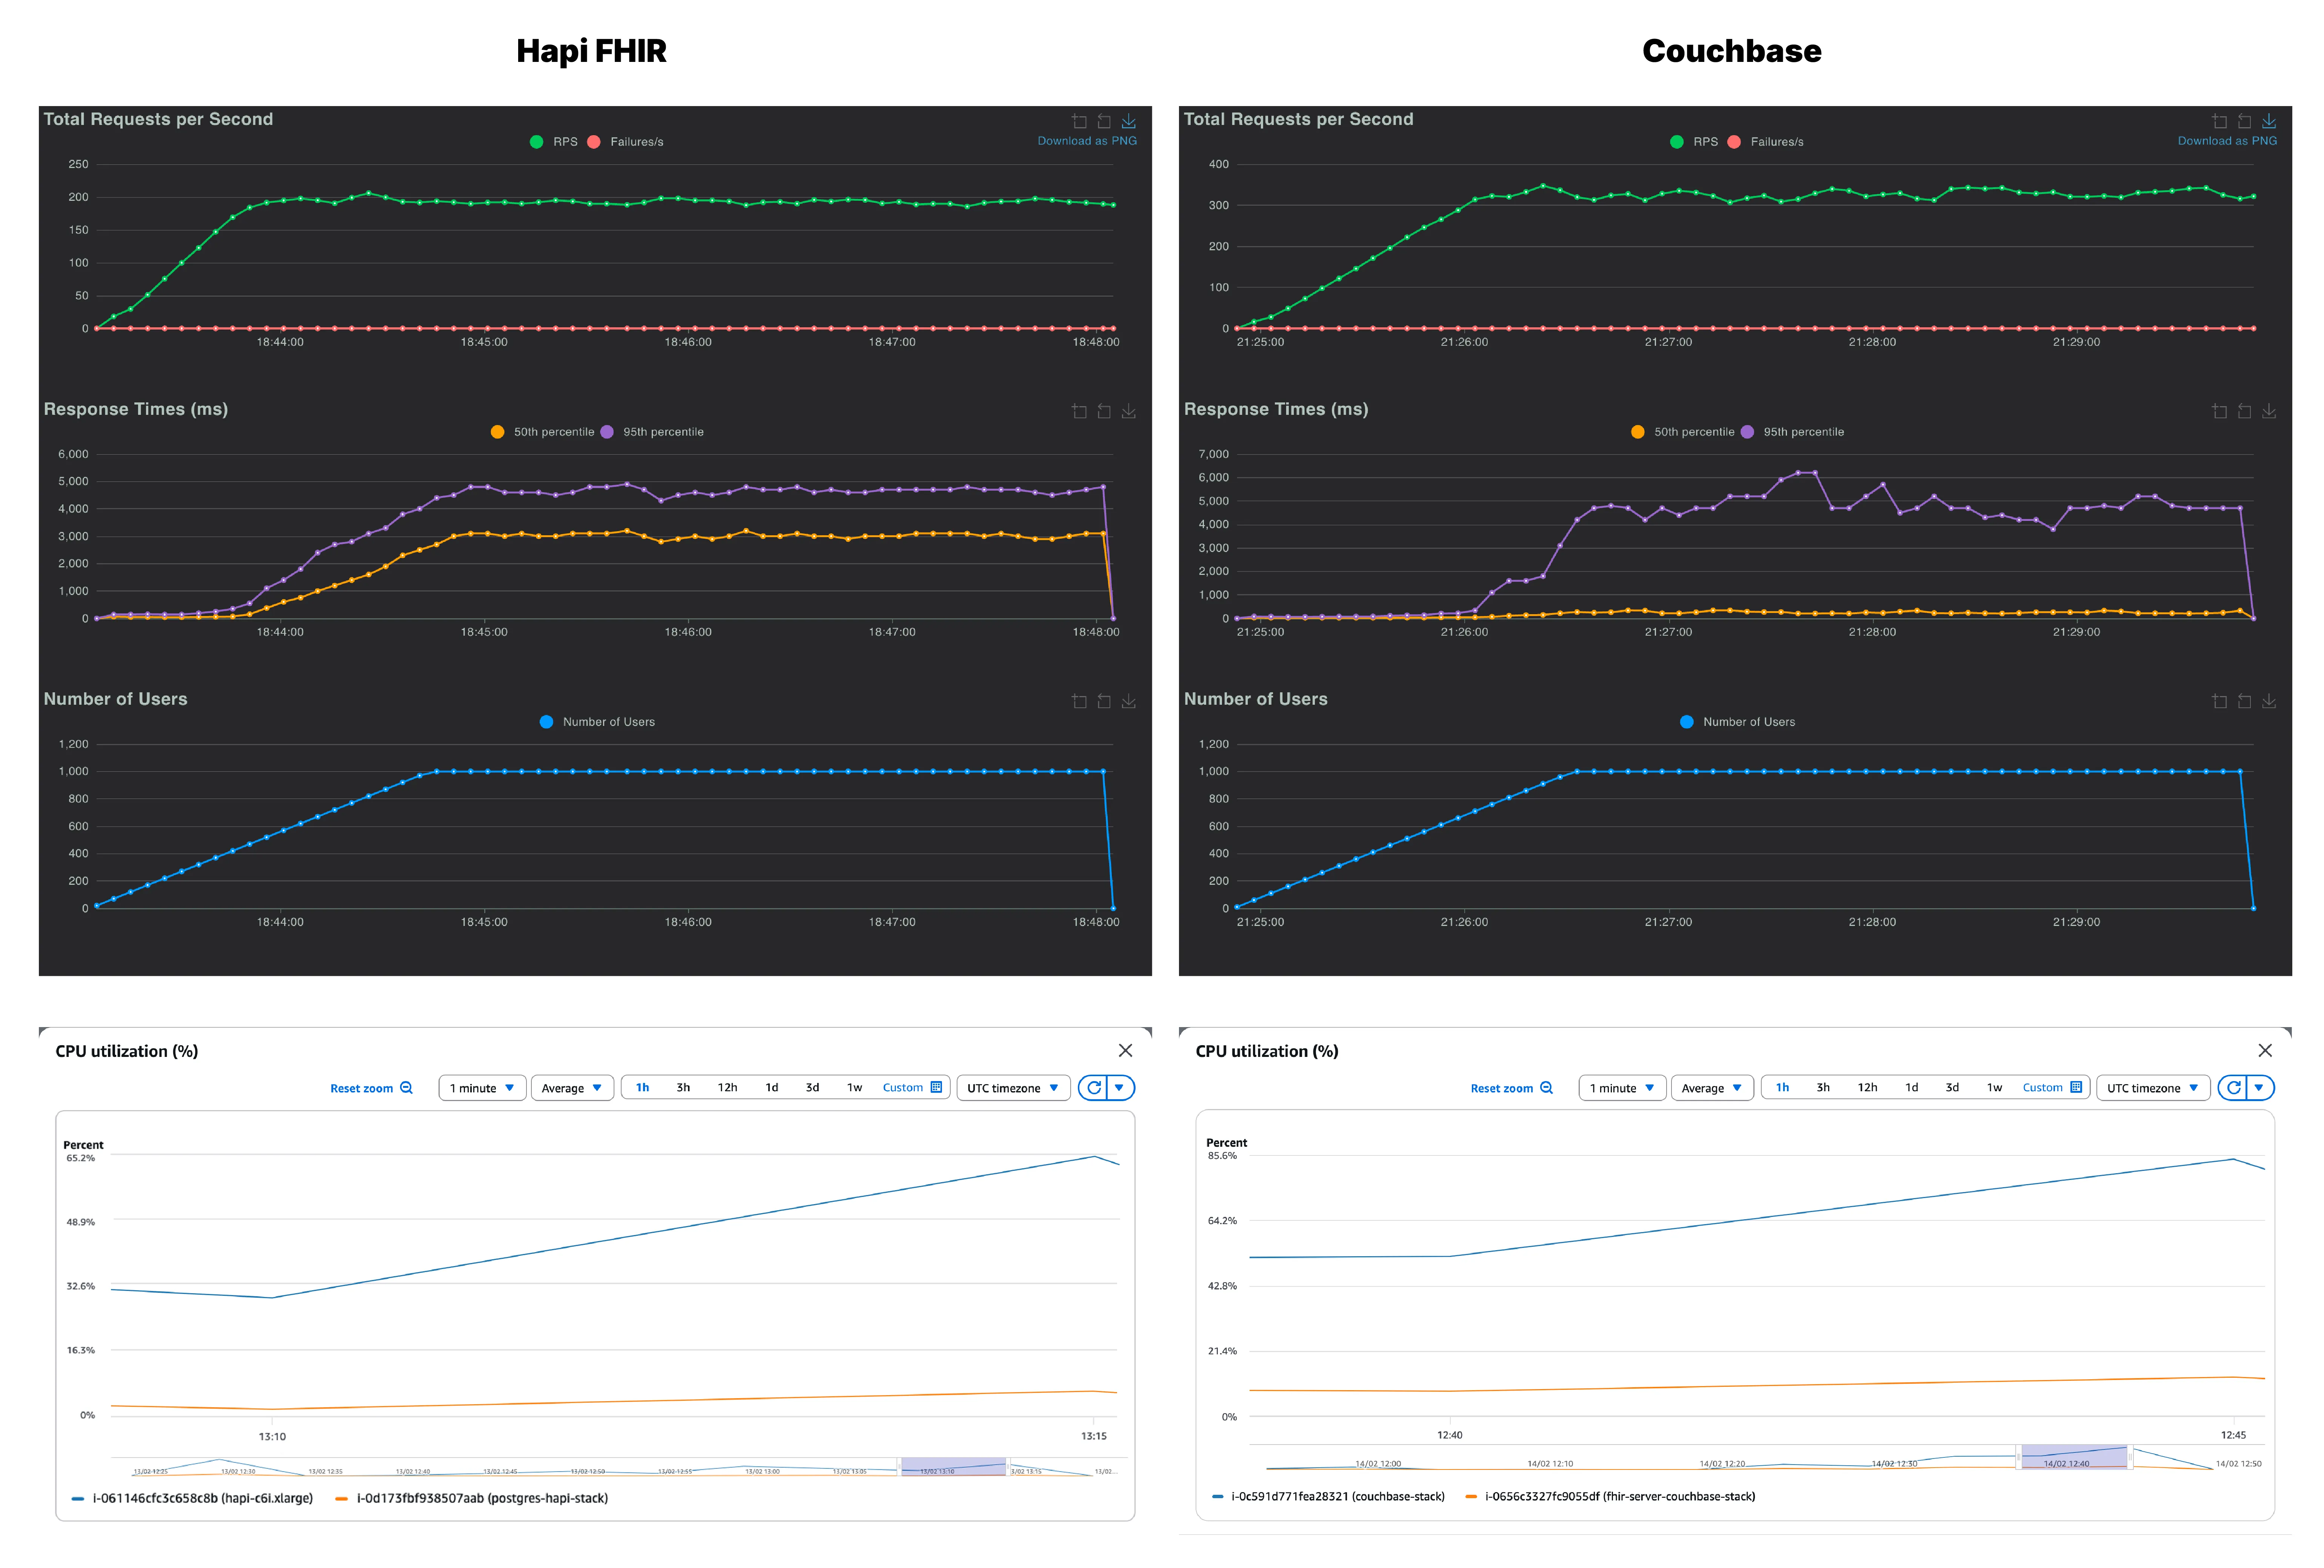Click download icon on Hapi Requests chart
Viewport: 2324px width, 1568px height.
[x=1128, y=121]
